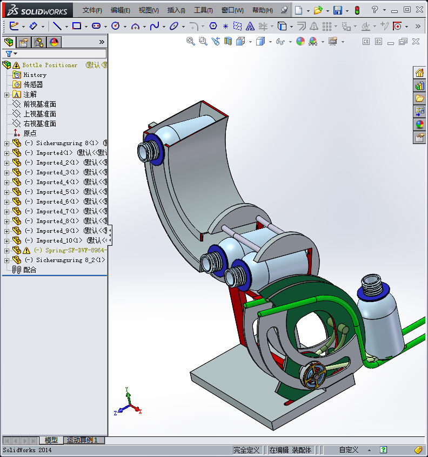Screen dimensions: 428x457
Task: Switch to the 运动算例 1 tab
Action: click(83, 440)
